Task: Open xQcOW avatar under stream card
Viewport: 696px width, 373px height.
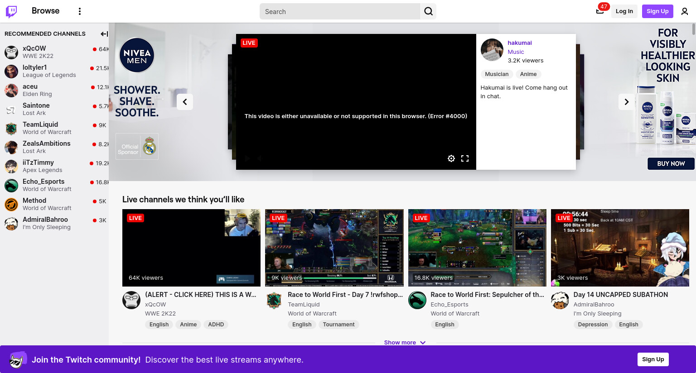Action: pos(131,300)
